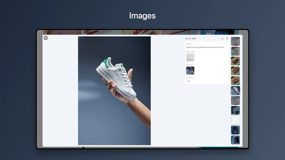
Task: Click the 'PROMPT' section label
Action: [189, 44]
